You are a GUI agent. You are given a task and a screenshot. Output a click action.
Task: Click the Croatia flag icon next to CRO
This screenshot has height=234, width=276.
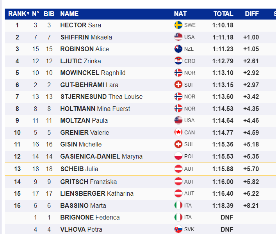[x=178, y=61]
